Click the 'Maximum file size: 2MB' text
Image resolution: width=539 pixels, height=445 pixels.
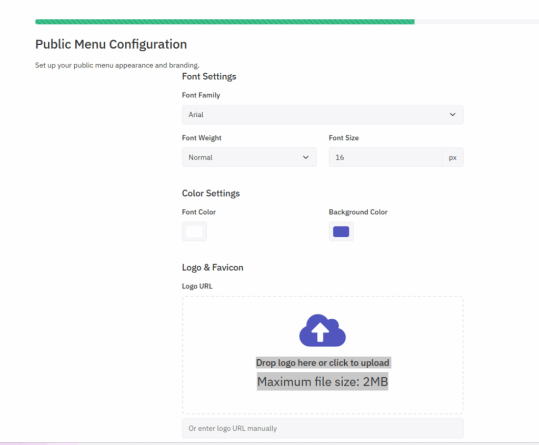click(x=322, y=382)
